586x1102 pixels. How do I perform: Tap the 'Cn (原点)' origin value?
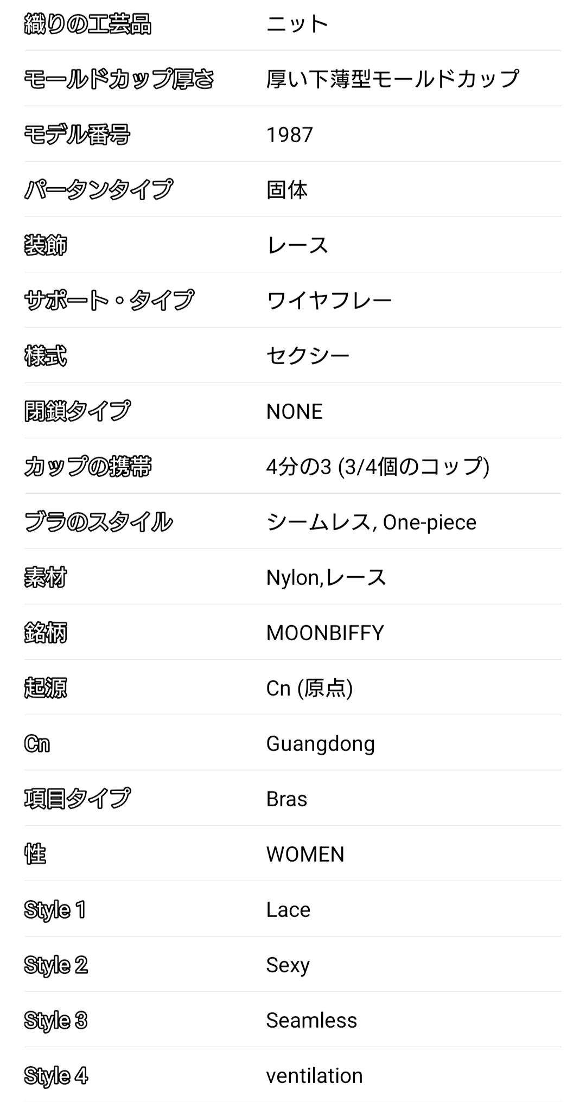click(309, 688)
